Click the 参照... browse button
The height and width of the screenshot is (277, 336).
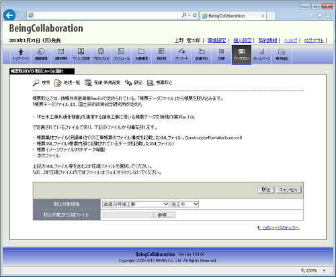point(164,215)
